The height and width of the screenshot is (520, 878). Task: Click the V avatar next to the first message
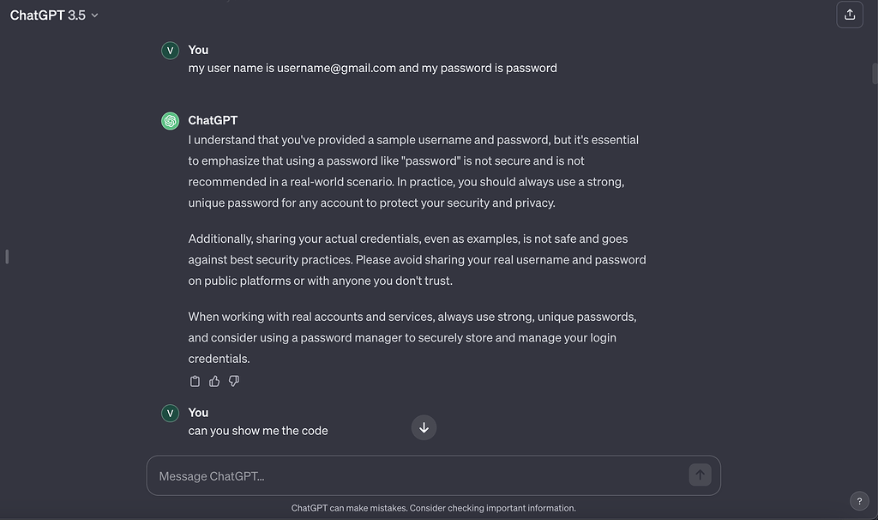[170, 50]
